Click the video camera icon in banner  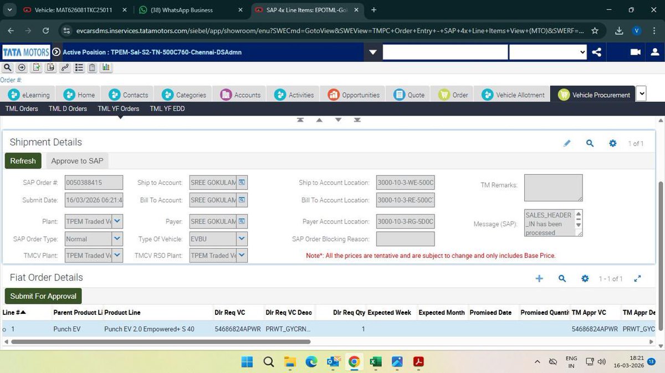[x=635, y=52]
